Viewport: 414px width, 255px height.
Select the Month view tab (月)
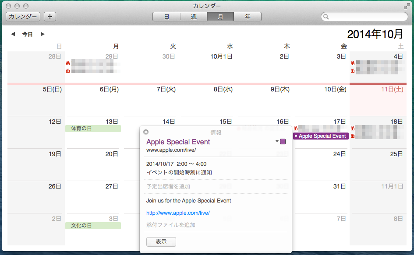220,17
